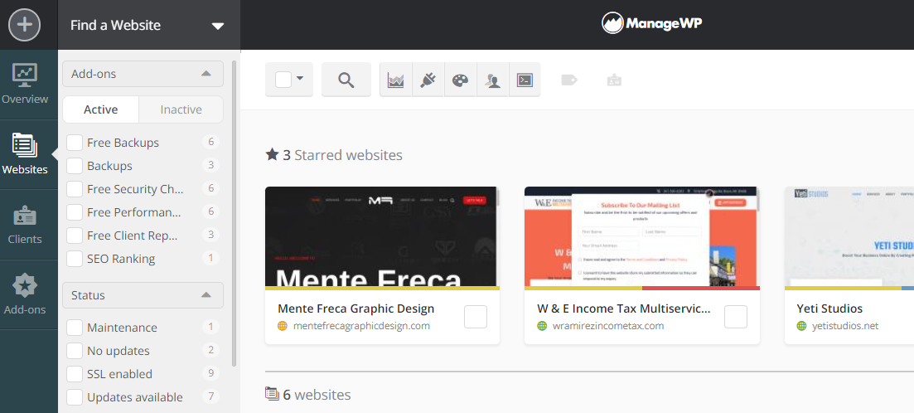Screen dimensions: 914x413
Task: Collapse the Status filter panel
Action: click(143, 295)
